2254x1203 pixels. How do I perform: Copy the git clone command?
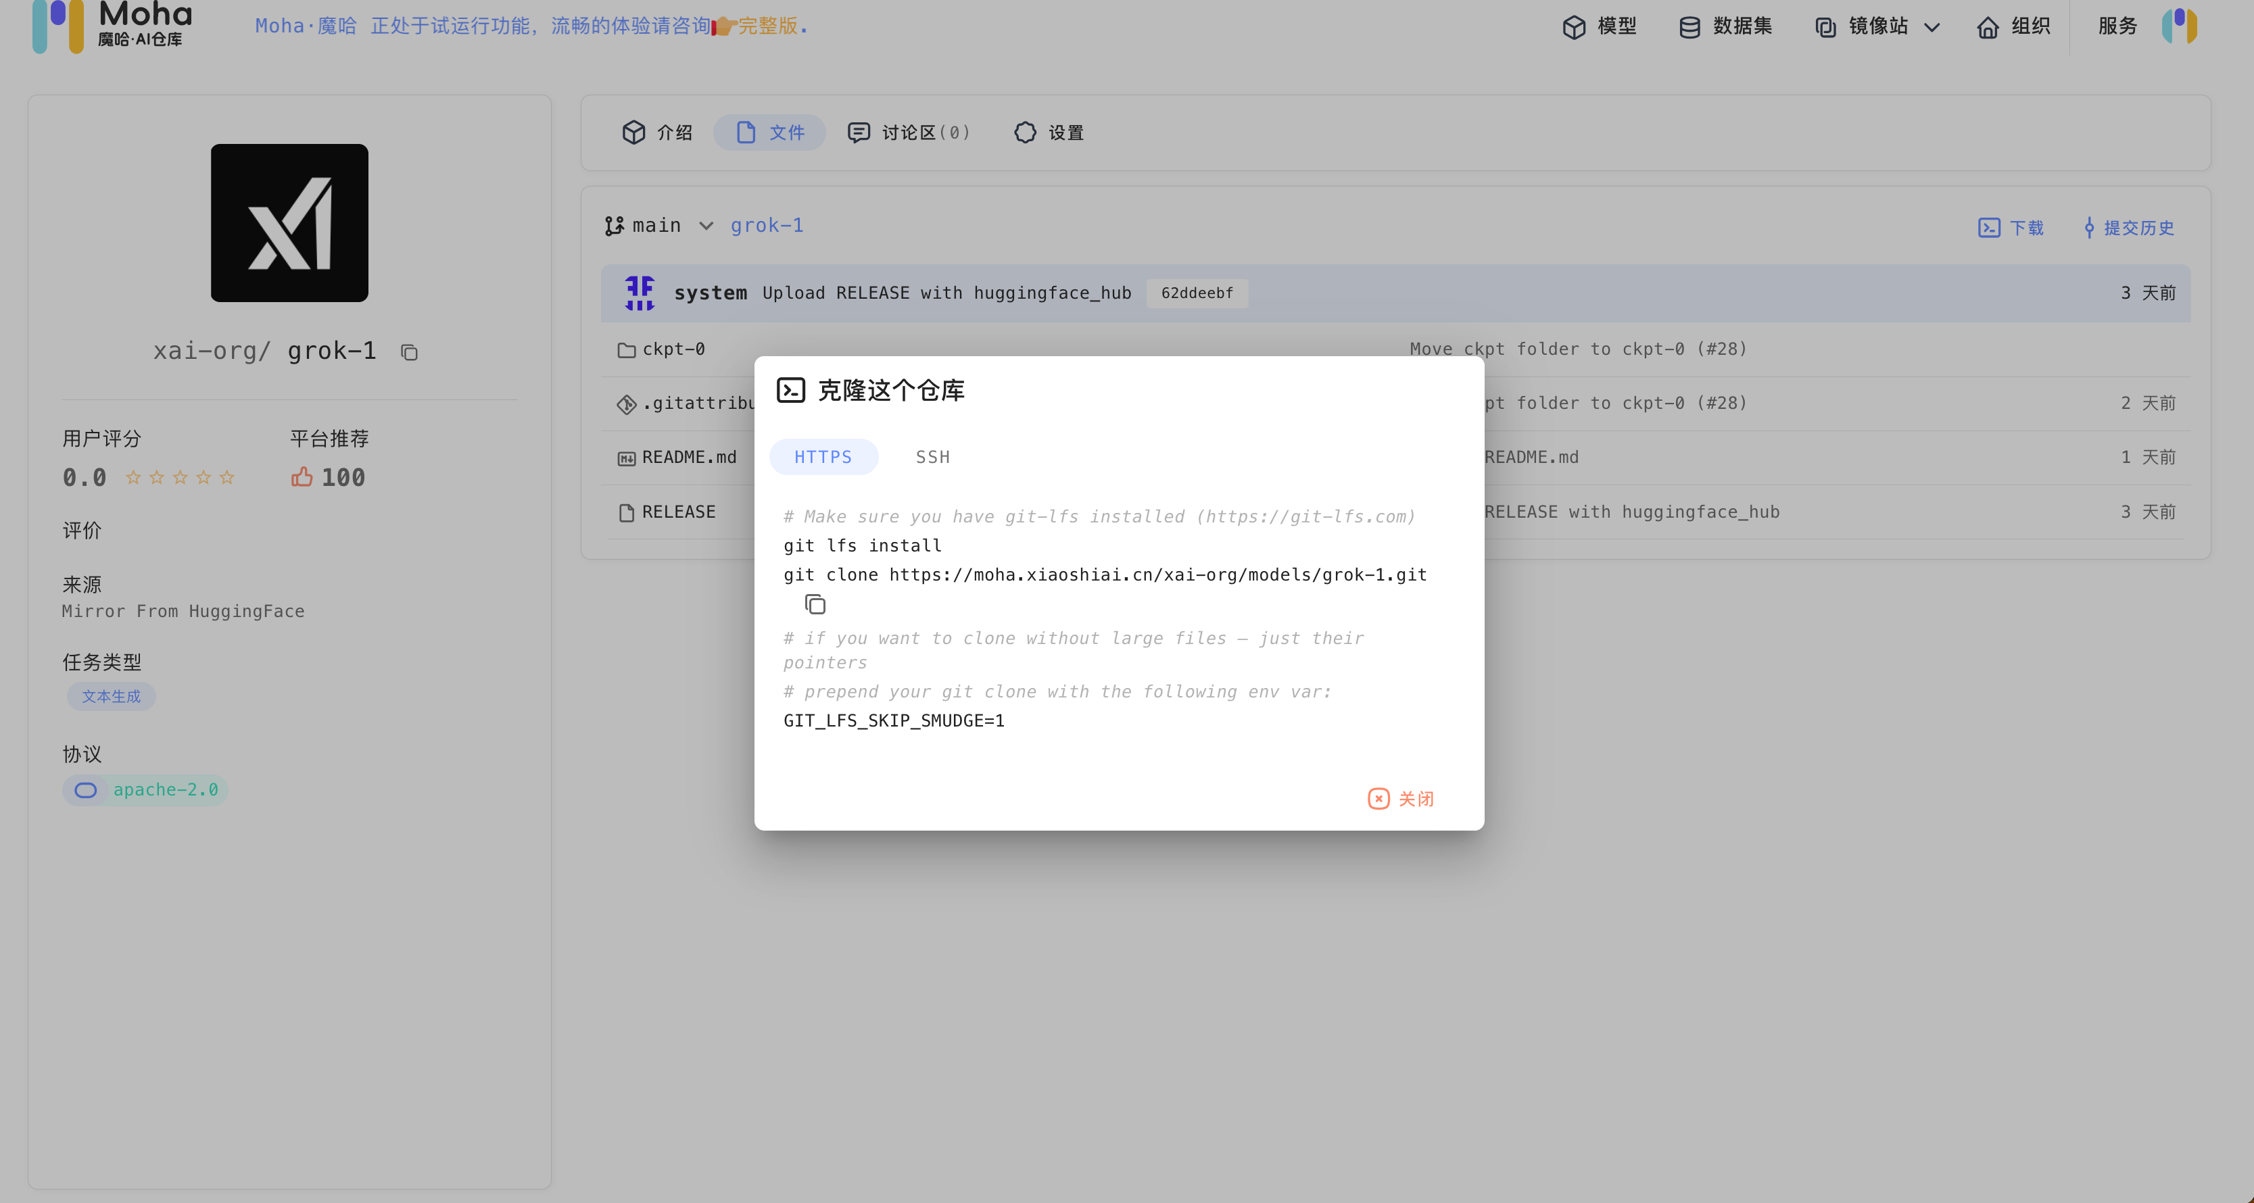pos(815,605)
